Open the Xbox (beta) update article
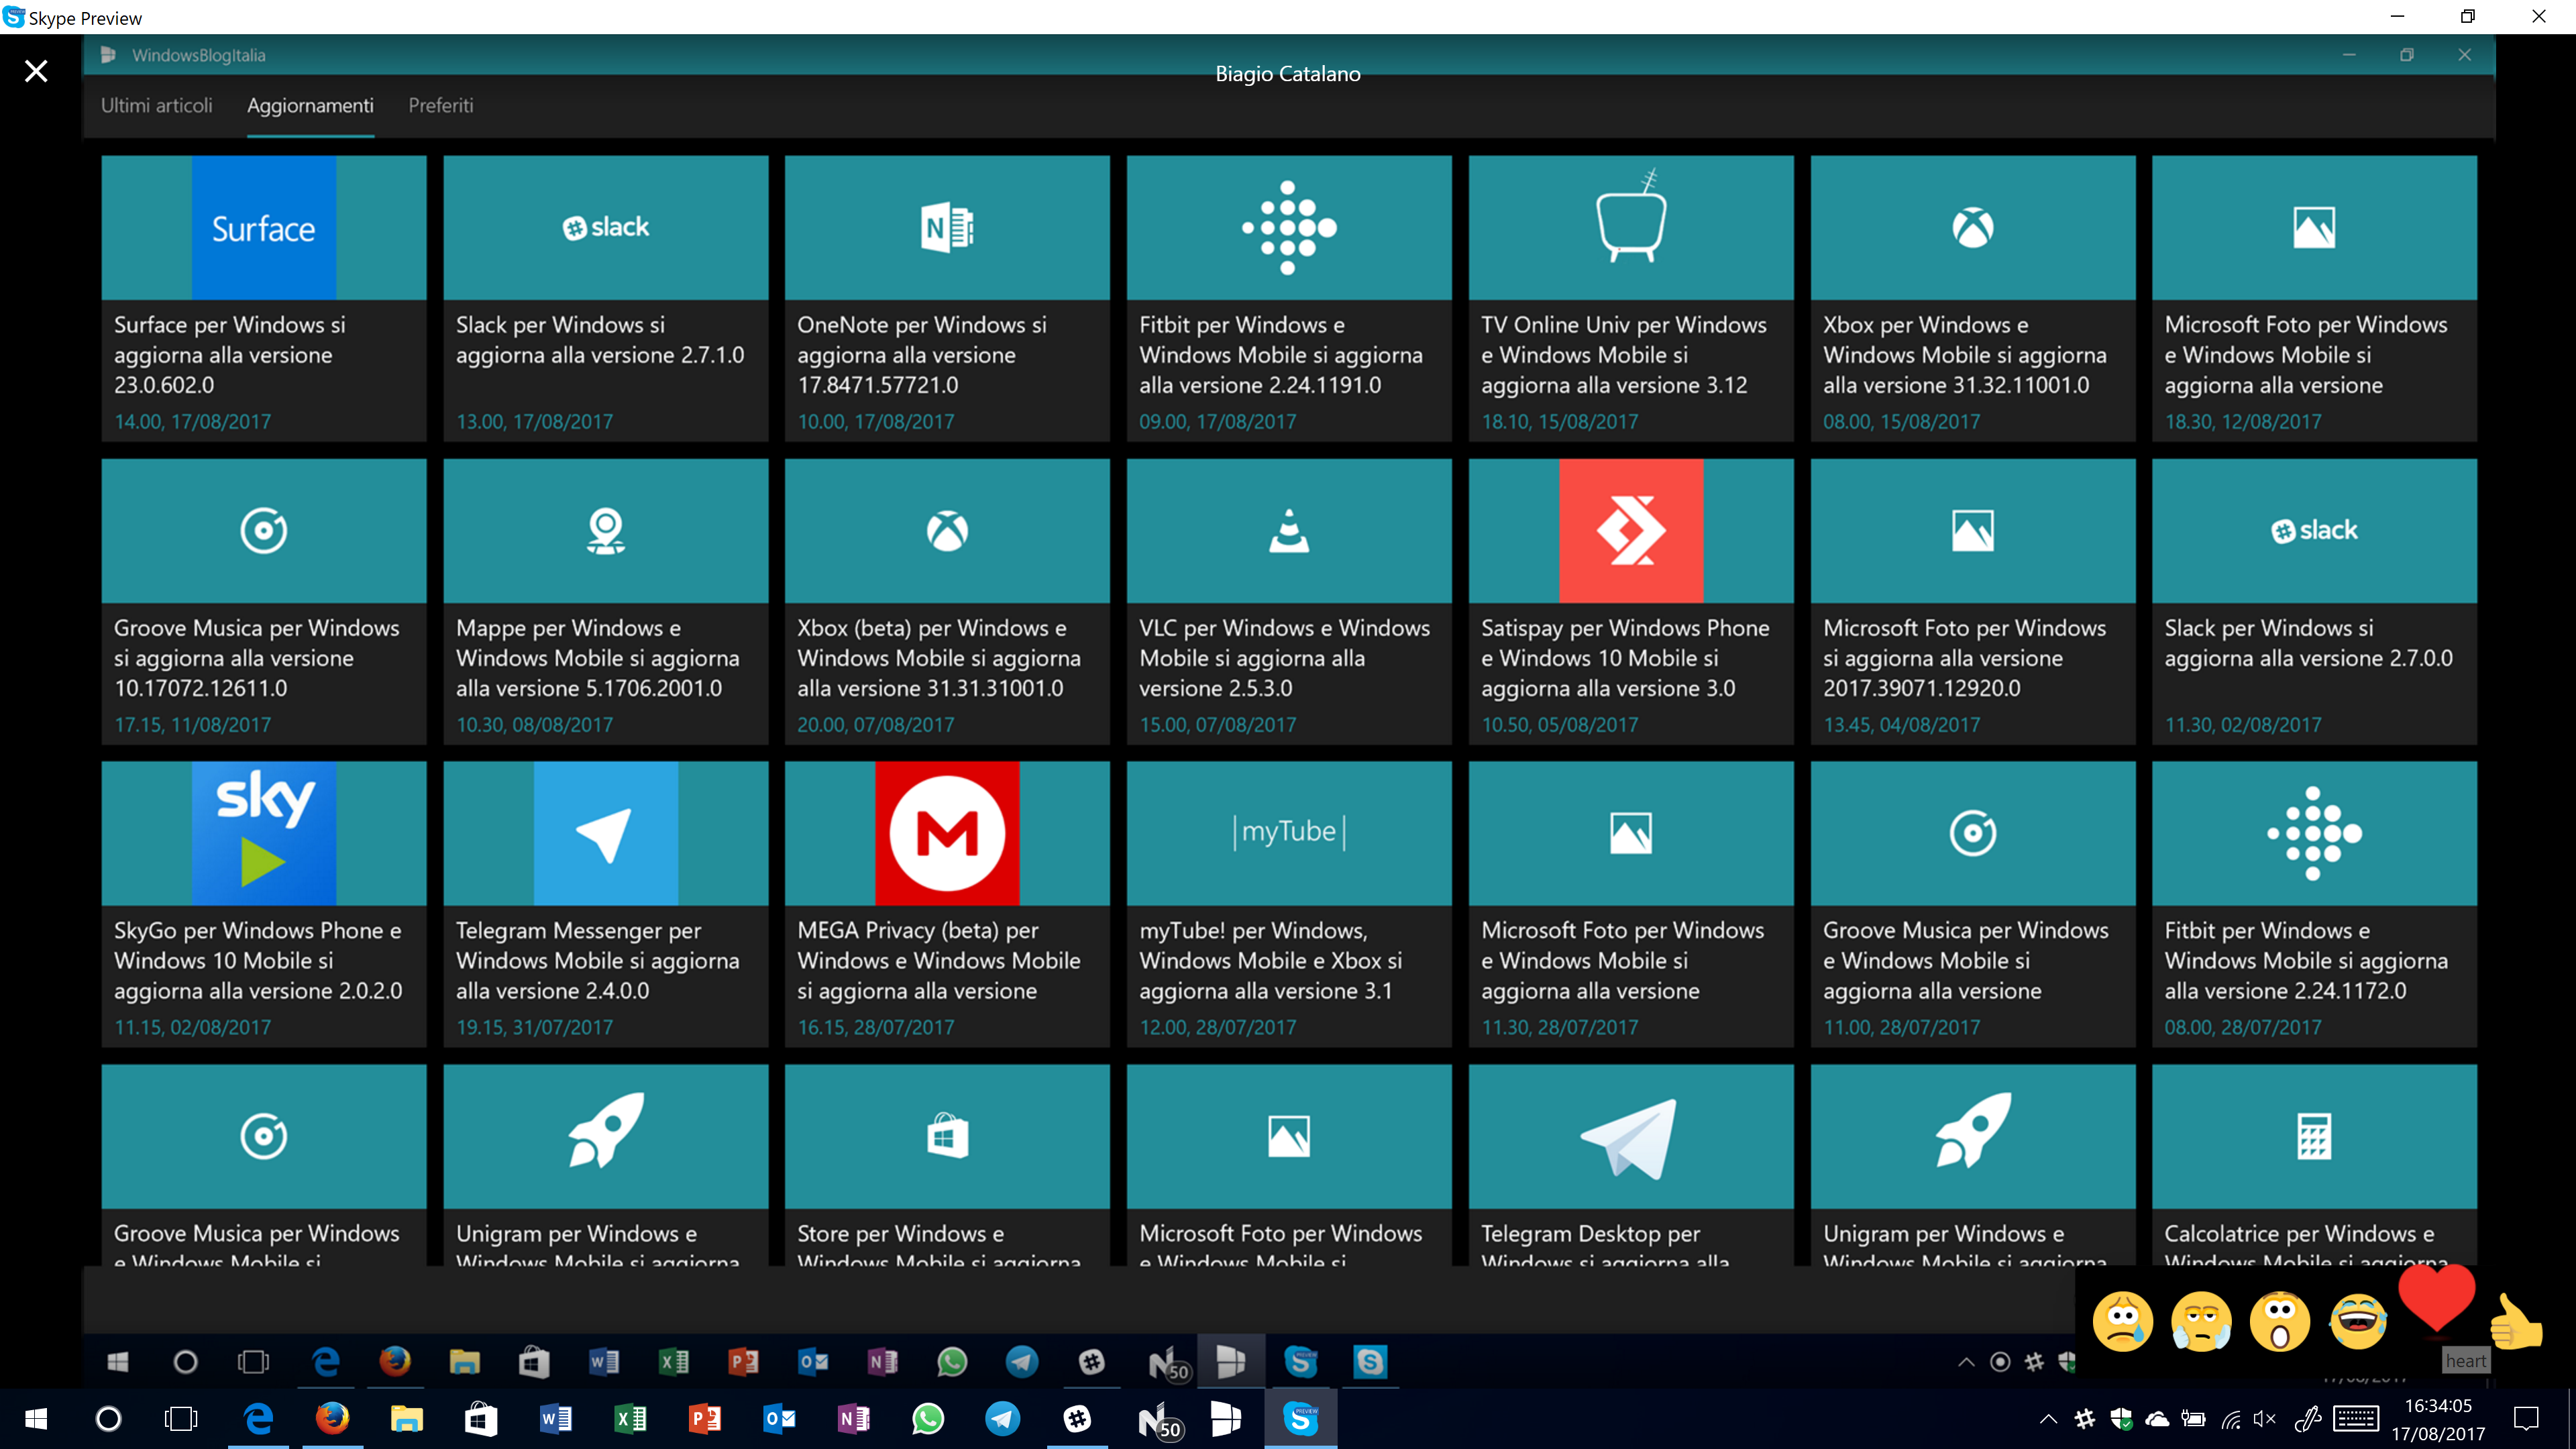The image size is (2576, 1449). 947,601
